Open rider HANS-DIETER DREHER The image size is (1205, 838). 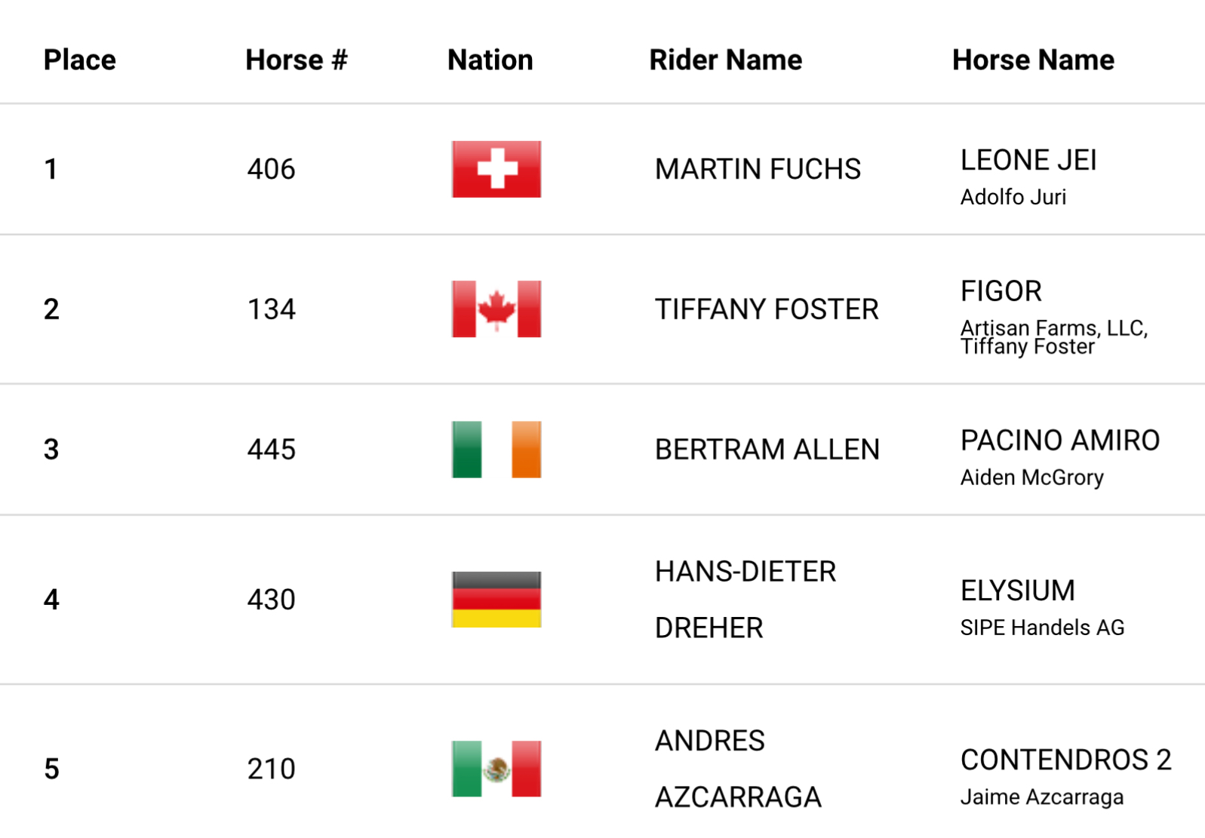tap(745, 600)
